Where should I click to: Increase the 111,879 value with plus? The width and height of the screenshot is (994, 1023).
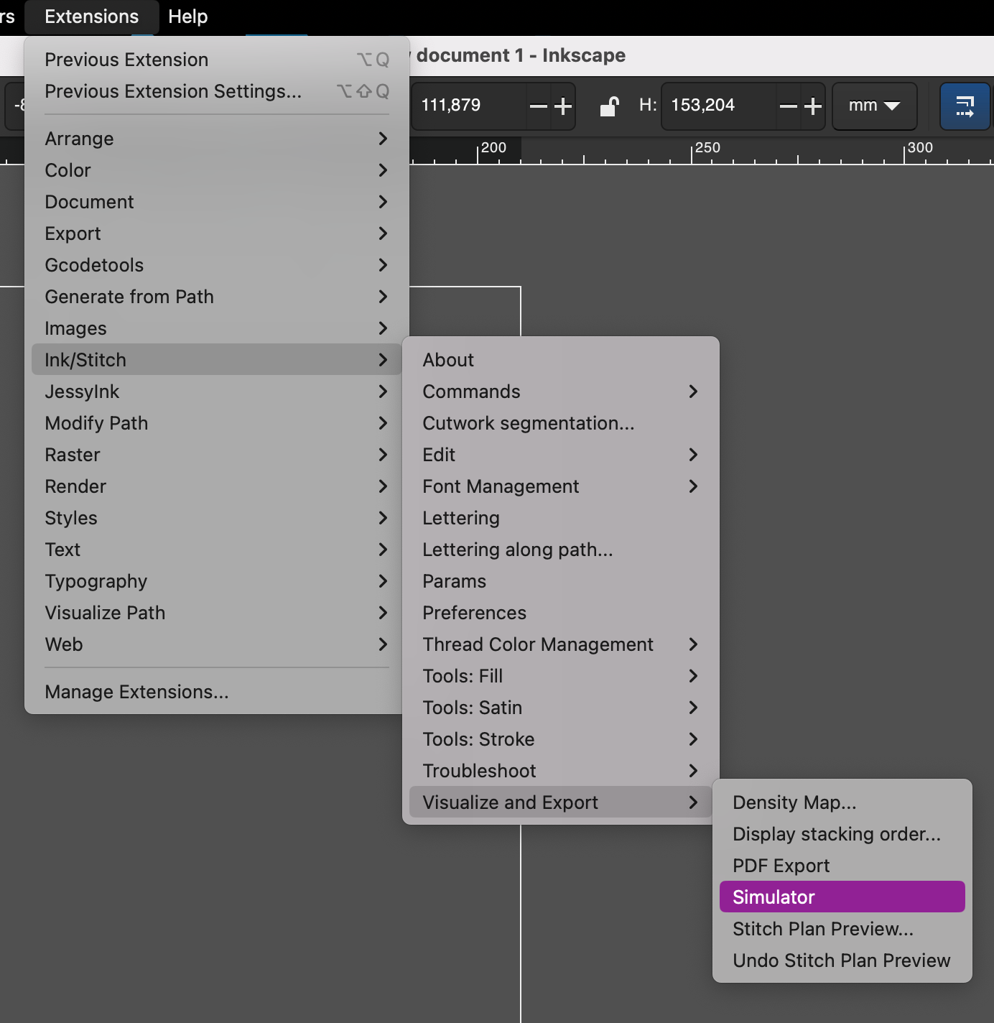click(x=563, y=106)
